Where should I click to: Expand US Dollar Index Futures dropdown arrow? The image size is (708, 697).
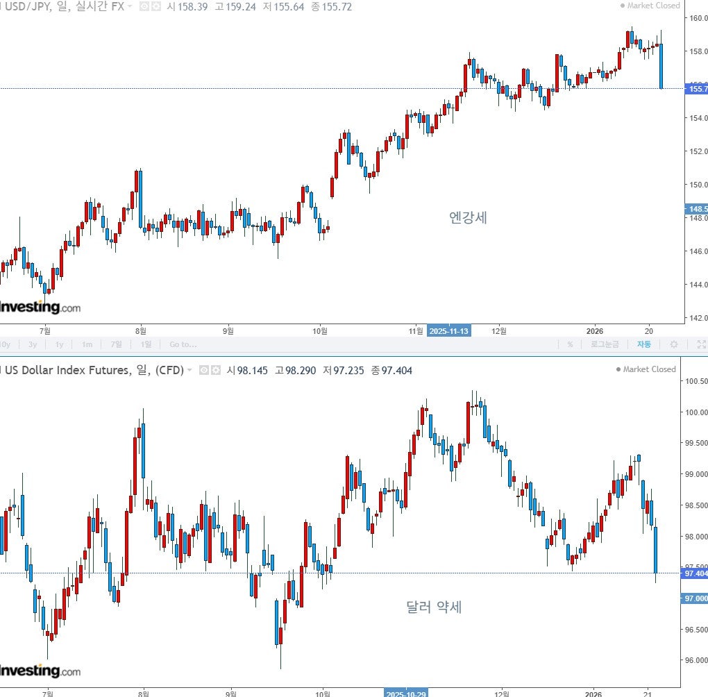189,370
